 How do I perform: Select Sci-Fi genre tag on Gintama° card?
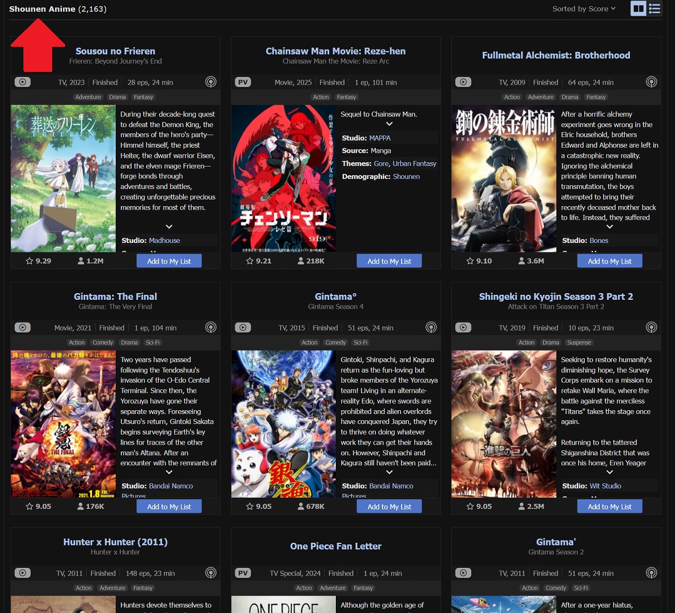360,342
